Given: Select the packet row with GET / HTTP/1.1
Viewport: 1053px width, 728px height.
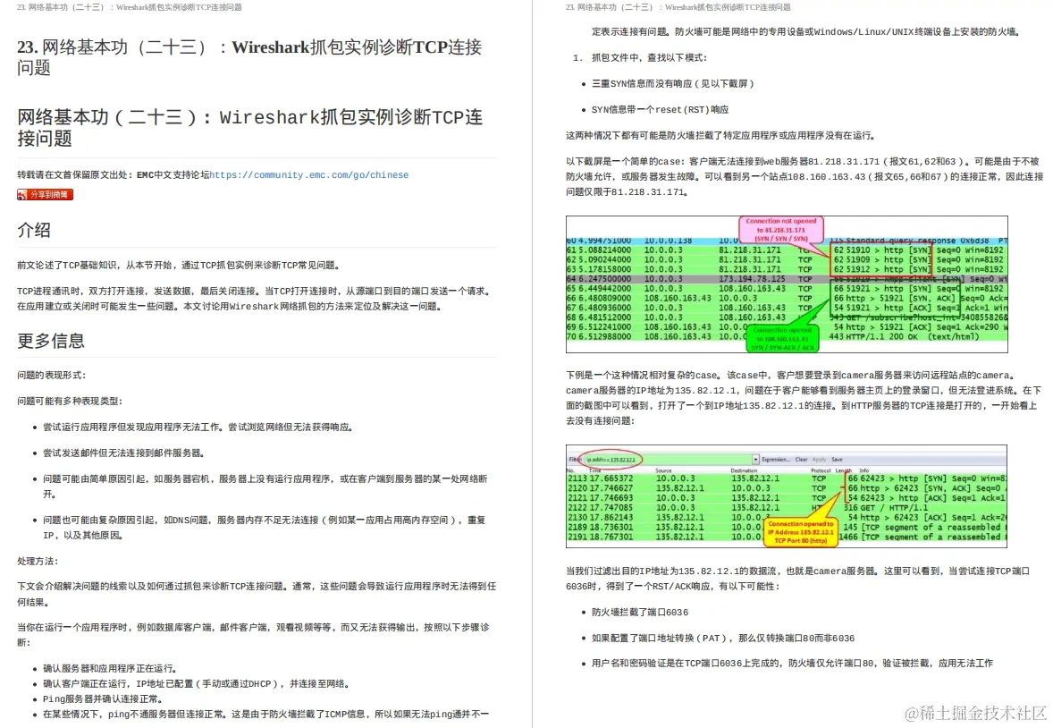Looking at the screenshot, I should pyautogui.click(x=715, y=506).
